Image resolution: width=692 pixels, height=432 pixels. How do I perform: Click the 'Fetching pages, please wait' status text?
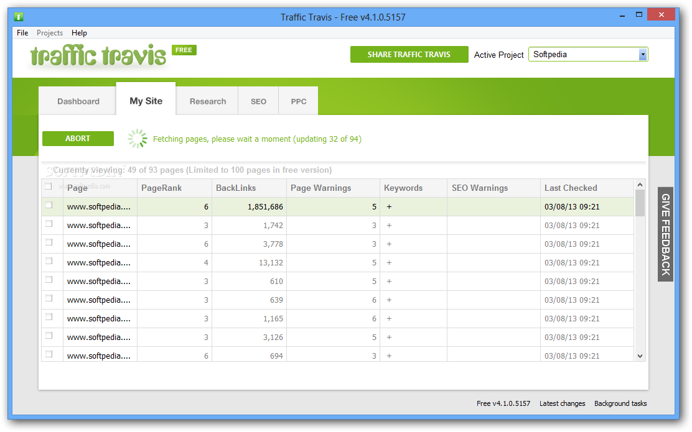coord(257,139)
